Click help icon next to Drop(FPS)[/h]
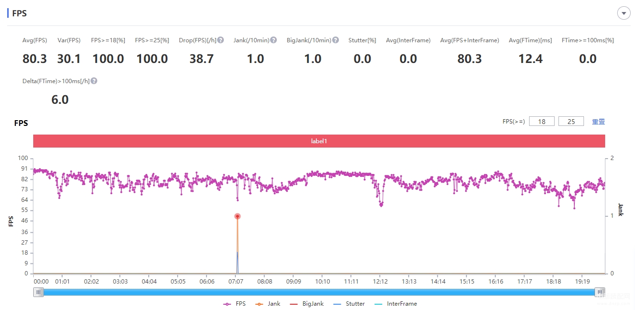 [220, 40]
